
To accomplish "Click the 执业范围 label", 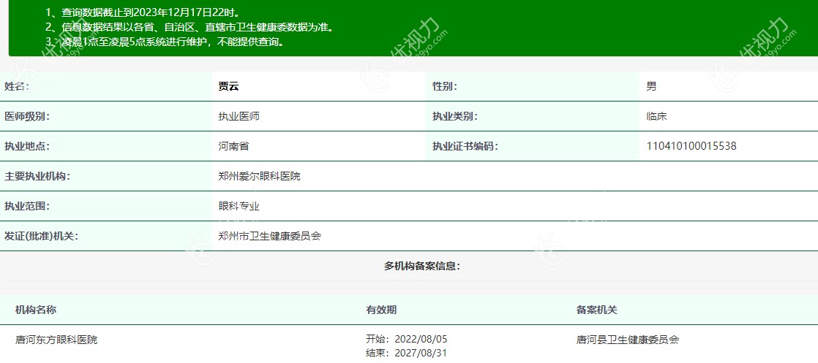I will coord(27,206).
